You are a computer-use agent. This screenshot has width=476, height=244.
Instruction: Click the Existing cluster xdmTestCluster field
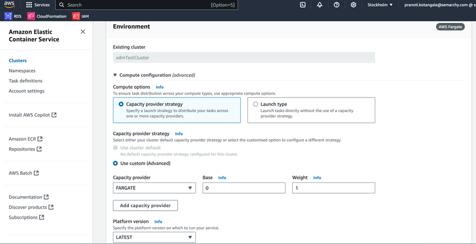pos(244,58)
